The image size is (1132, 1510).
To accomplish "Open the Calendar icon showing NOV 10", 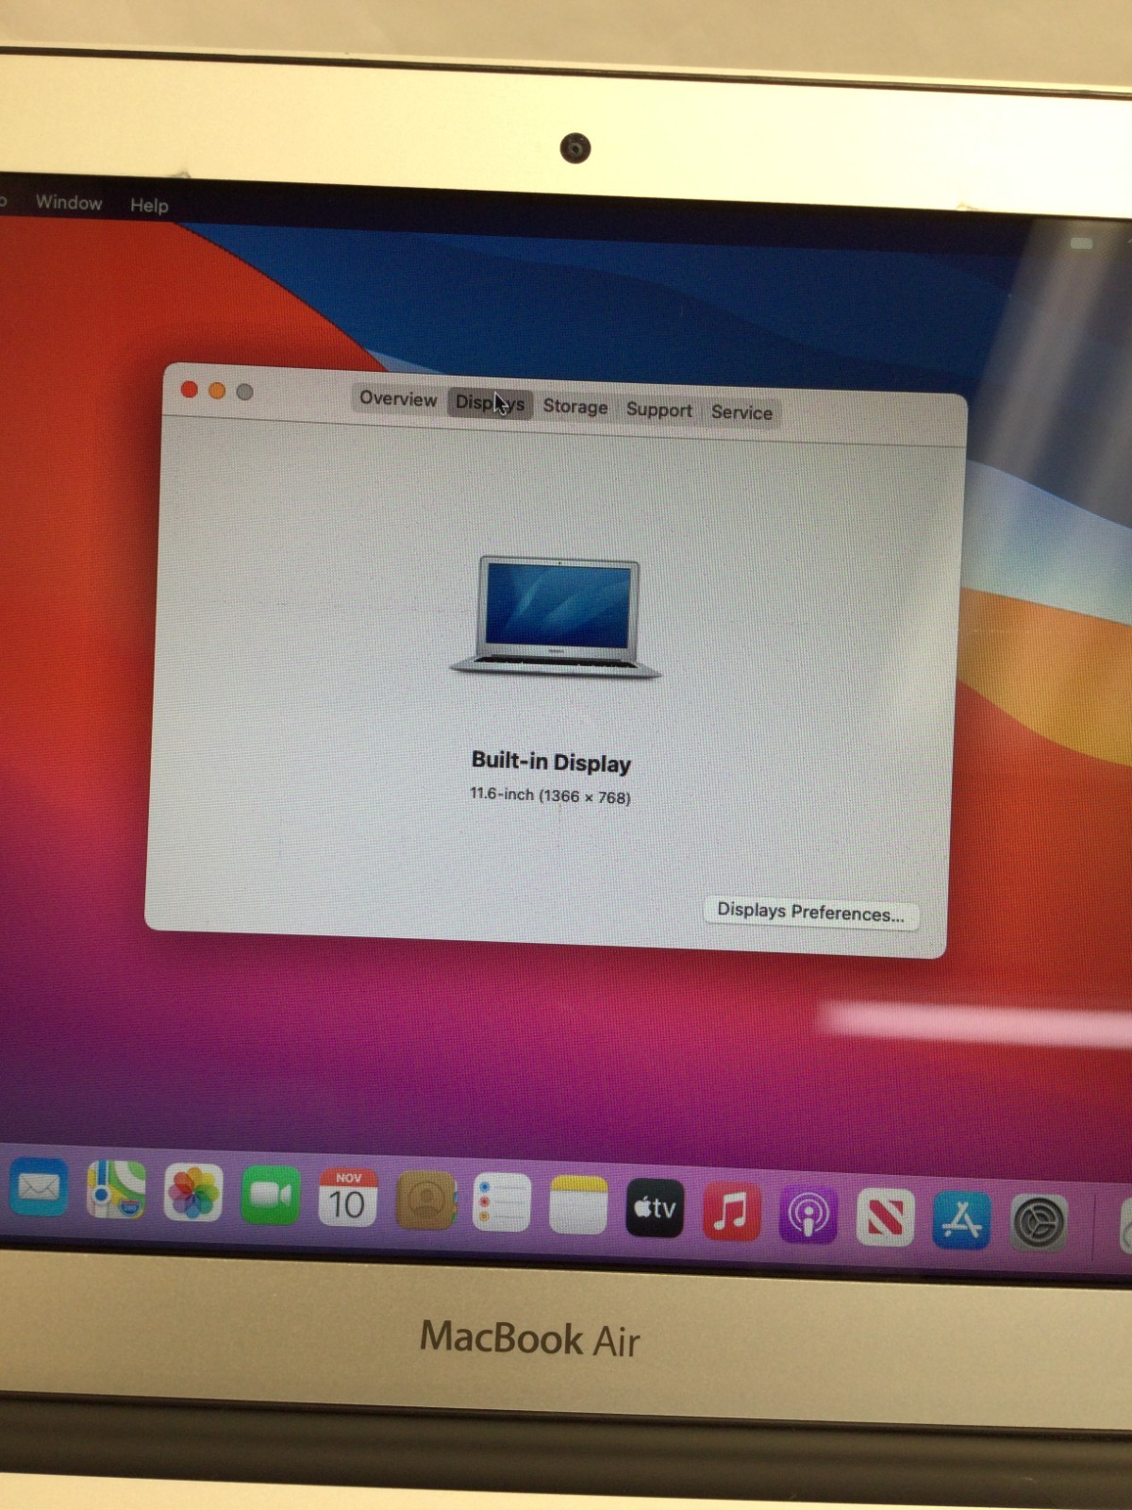I will pos(347,1199).
